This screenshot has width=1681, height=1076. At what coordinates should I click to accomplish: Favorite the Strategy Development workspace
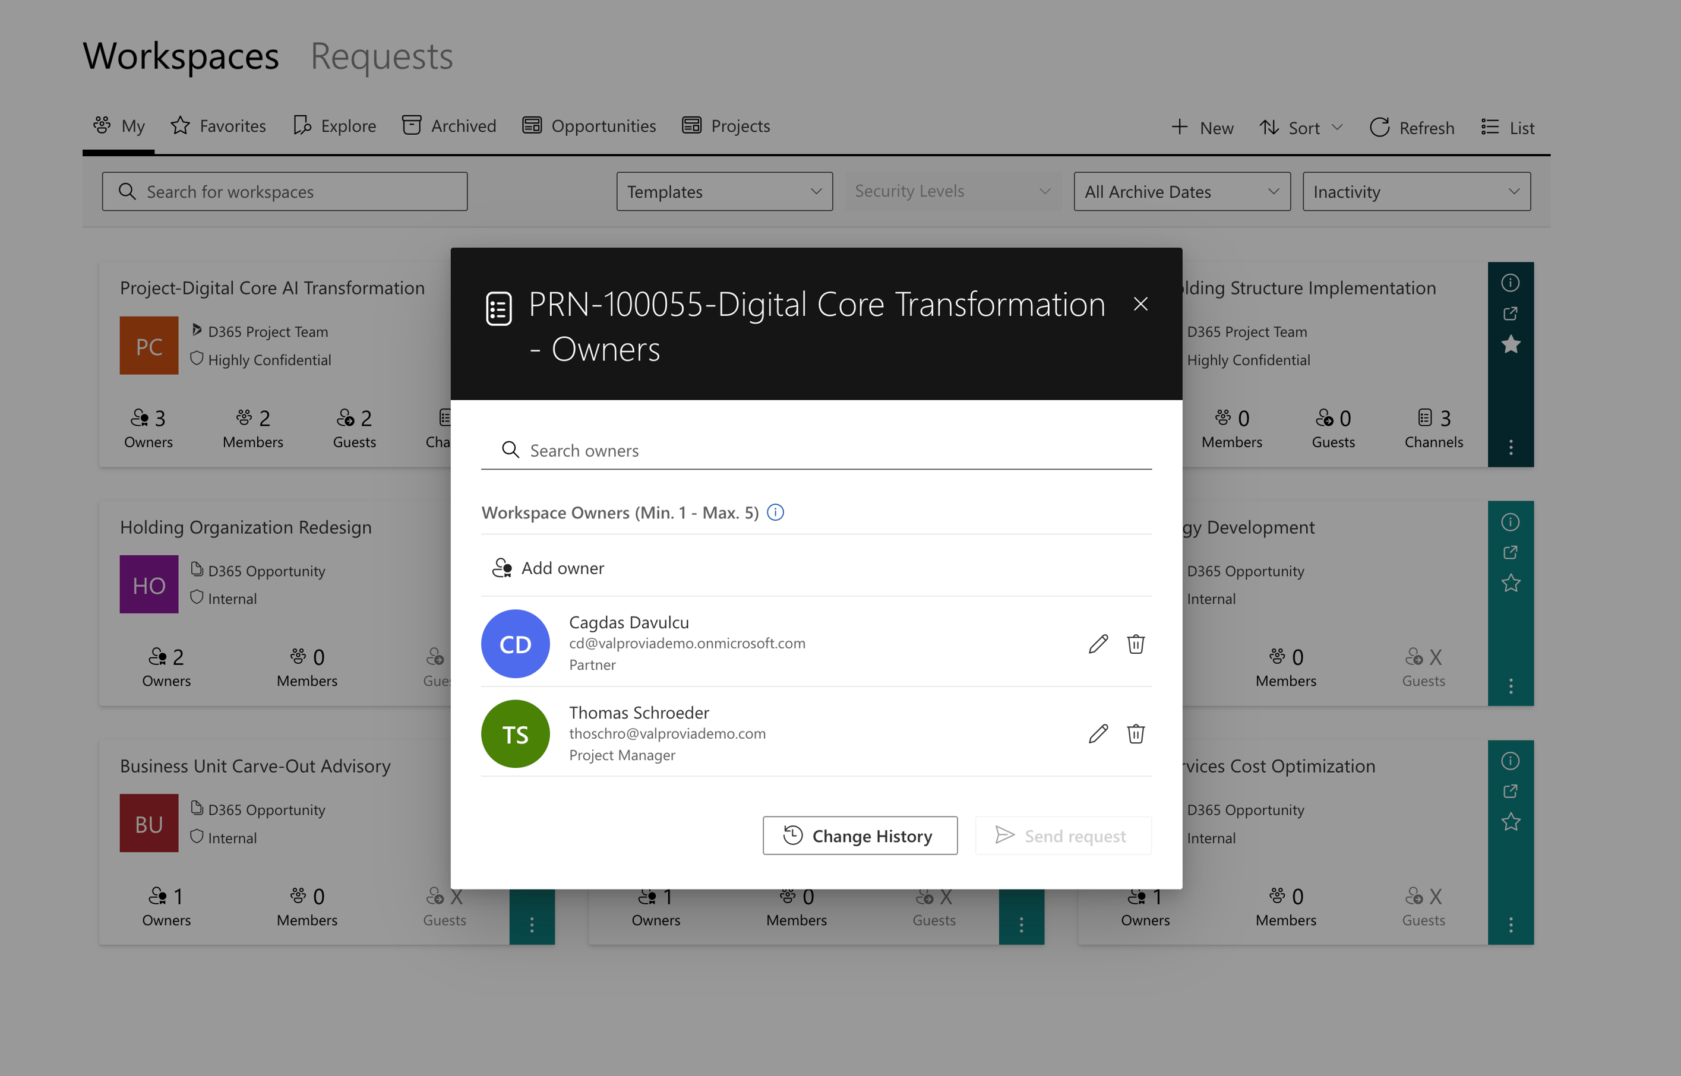coord(1511,582)
